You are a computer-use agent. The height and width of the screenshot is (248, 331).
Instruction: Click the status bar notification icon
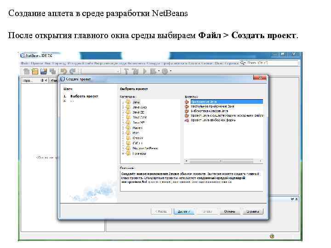click(272, 236)
